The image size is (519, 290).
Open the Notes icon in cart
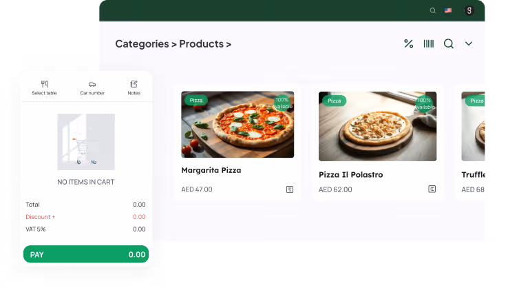(x=134, y=84)
